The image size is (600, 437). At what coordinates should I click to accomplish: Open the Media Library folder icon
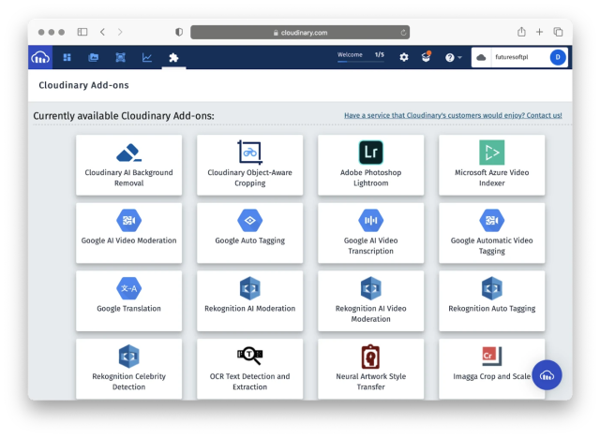click(x=94, y=57)
